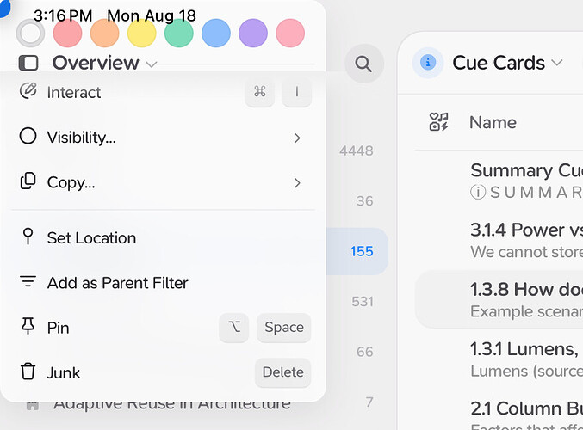Click the Junk trash icon
The height and width of the screenshot is (430, 583).
(x=28, y=372)
